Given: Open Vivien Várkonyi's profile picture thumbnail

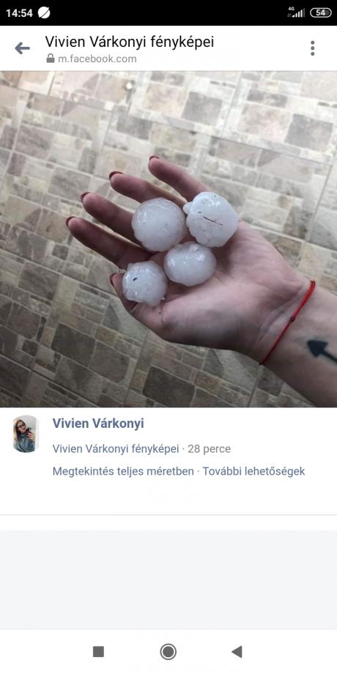Looking at the screenshot, I should (26, 434).
